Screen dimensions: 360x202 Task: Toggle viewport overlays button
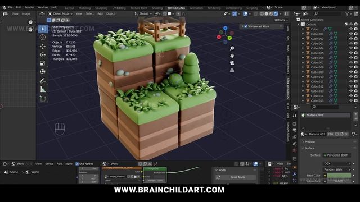245,13
